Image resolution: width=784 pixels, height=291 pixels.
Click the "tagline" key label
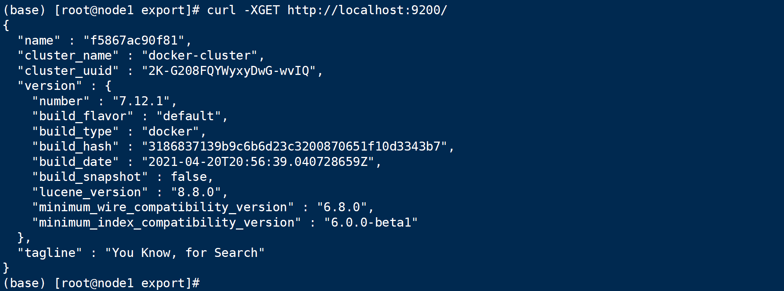point(50,253)
